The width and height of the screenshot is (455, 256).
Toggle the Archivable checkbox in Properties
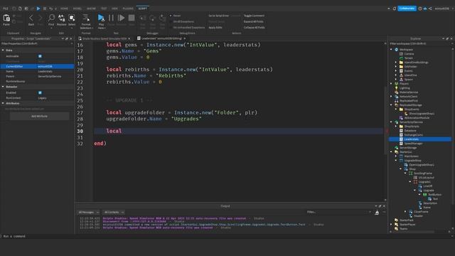(40, 56)
